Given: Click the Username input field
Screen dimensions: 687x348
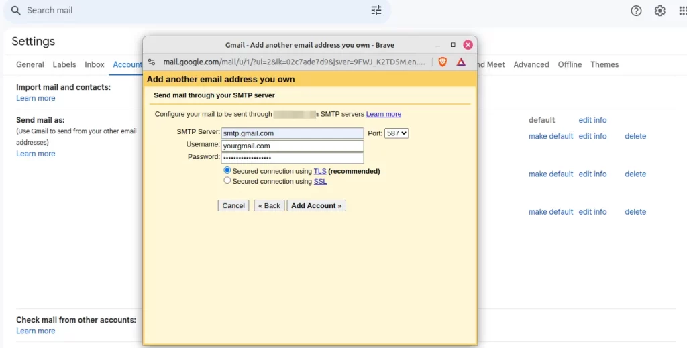Looking at the screenshot, I should [x=293, y=146].
